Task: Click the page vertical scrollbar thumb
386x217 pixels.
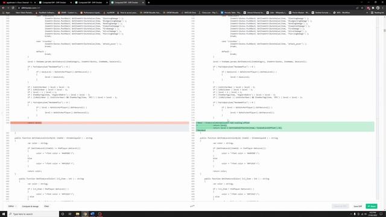Action: 385,31
